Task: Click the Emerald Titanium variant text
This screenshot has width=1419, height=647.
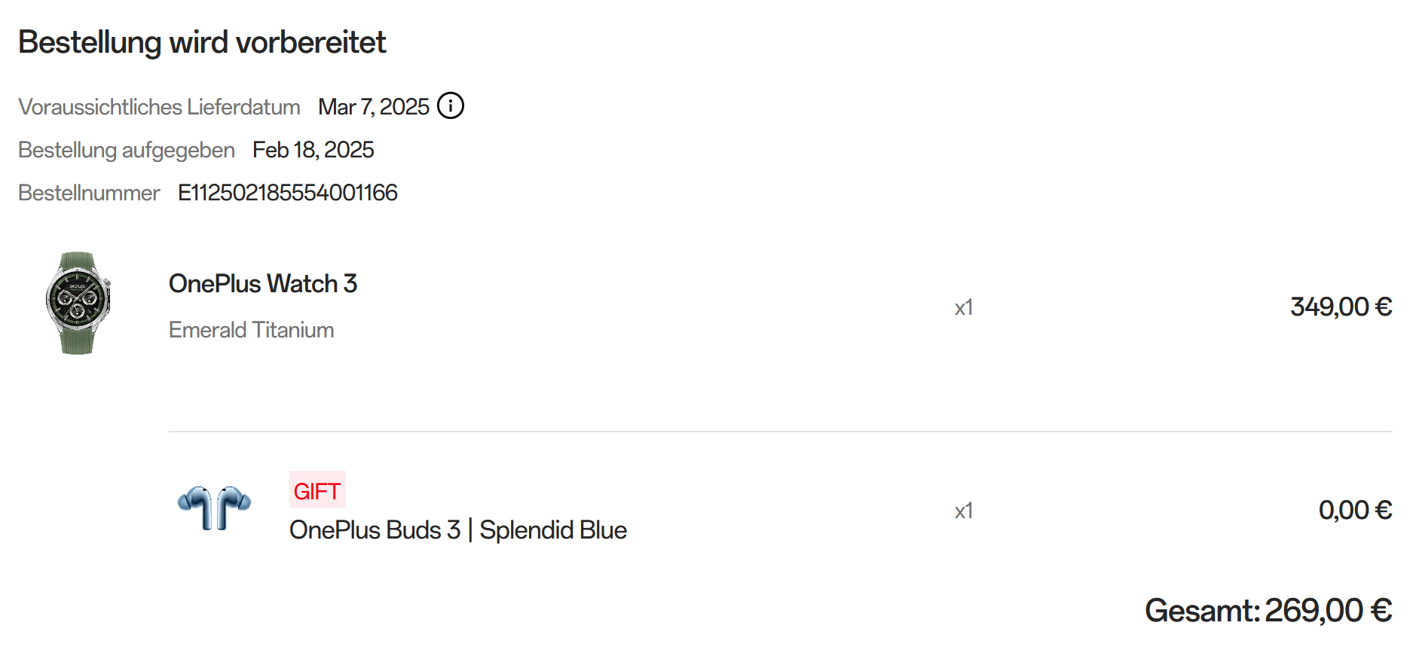Action: 252,330
